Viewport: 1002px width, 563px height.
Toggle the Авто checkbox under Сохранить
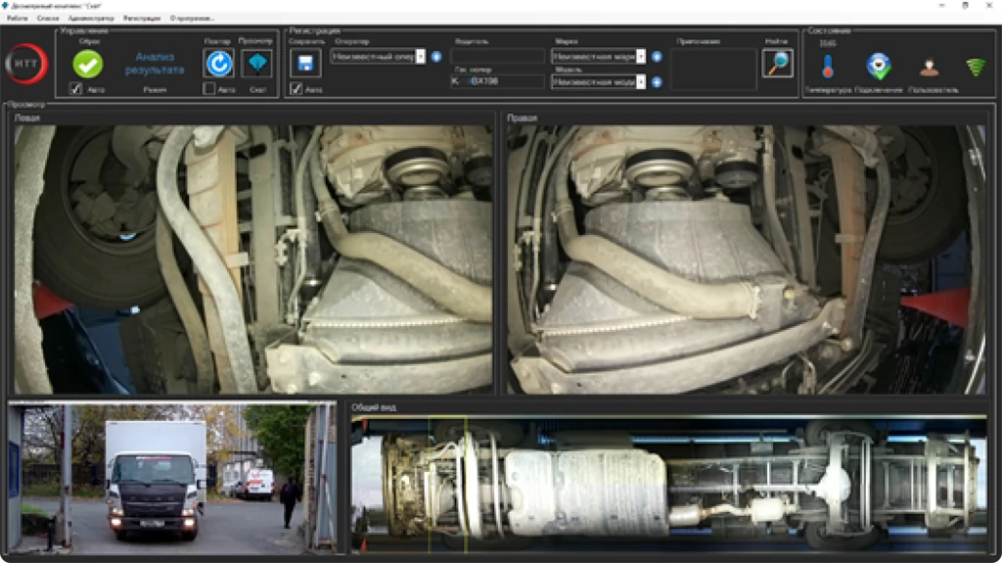click(x=296, y=89)
